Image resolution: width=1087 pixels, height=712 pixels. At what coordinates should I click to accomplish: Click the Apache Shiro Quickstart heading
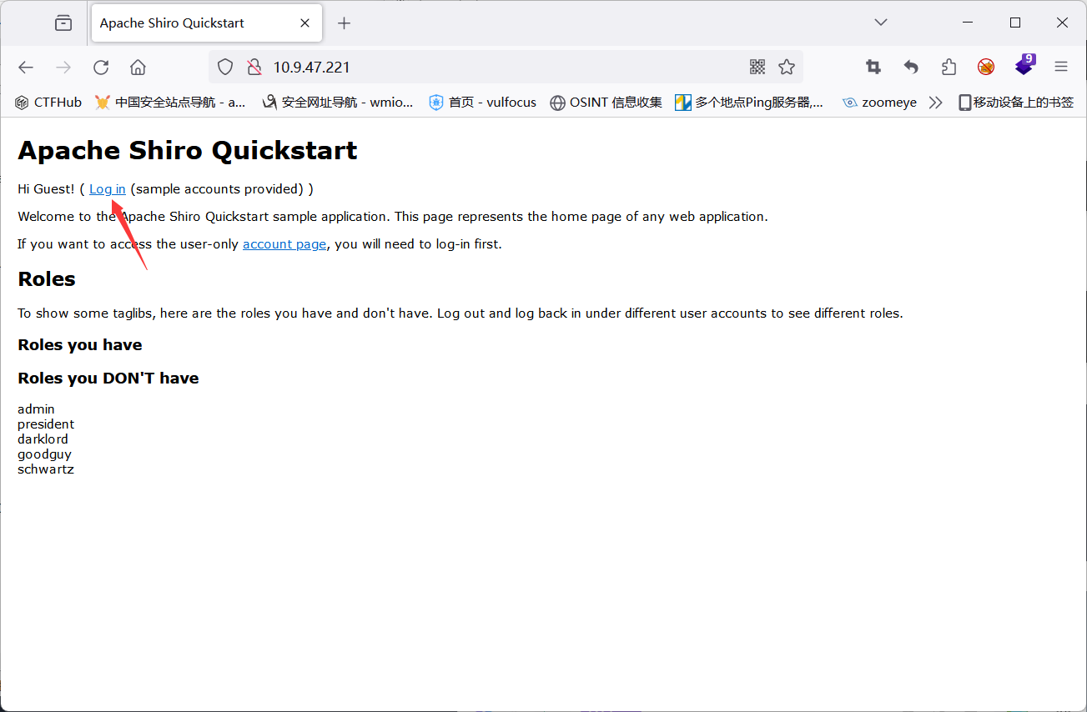(x=188, y=150)
